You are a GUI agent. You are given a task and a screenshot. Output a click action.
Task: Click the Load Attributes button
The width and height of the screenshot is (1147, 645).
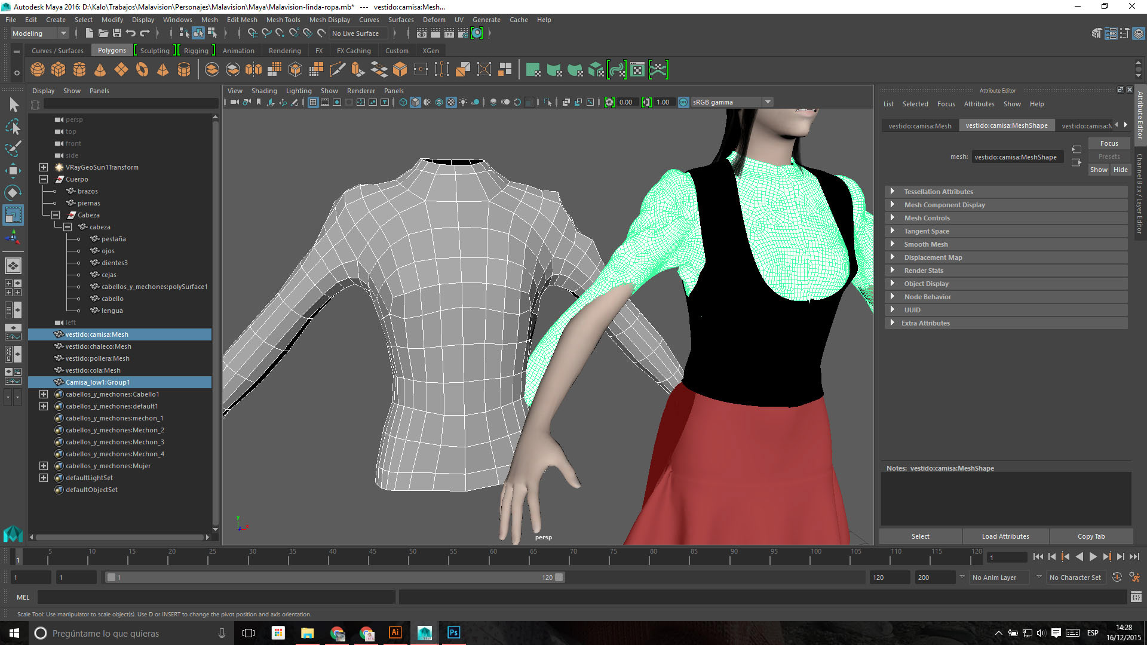point(1005,536)
